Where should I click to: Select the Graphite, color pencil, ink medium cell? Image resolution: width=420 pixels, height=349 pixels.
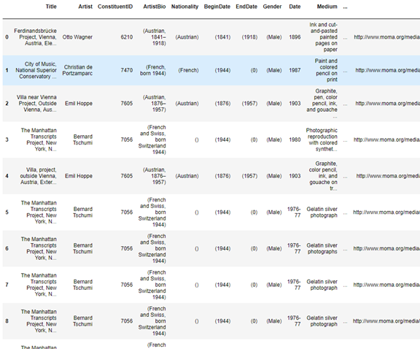[x=323, y=176]
